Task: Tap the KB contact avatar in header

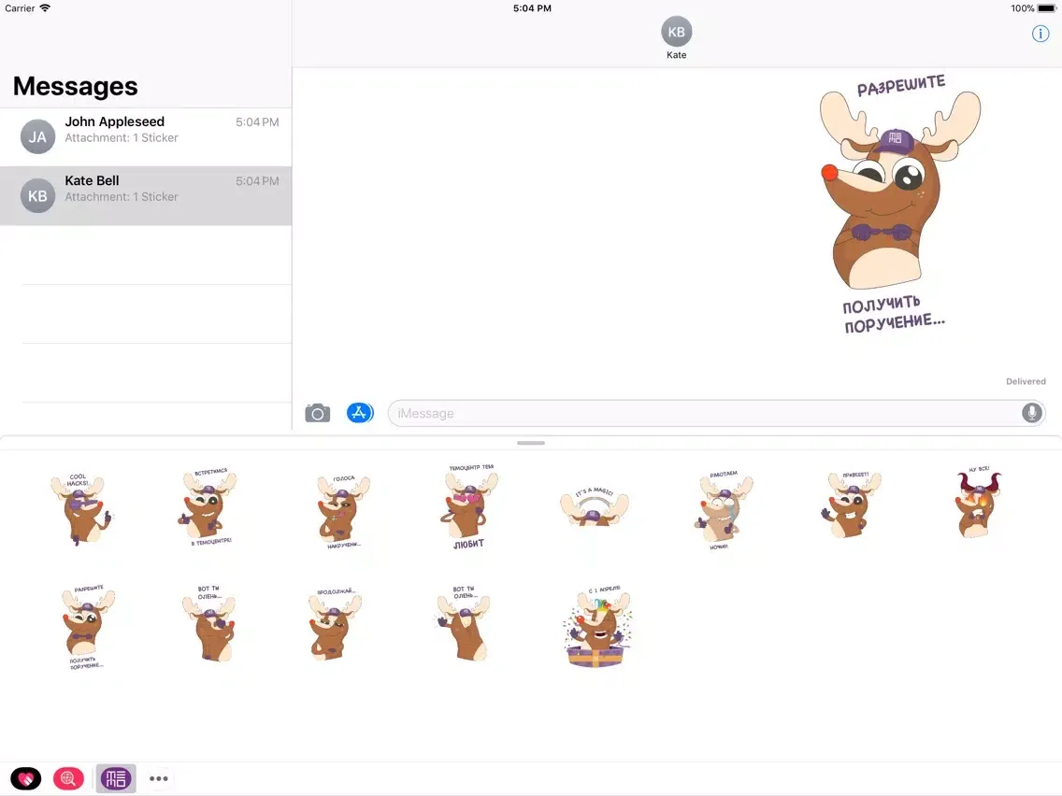Action: pos(676,32)
